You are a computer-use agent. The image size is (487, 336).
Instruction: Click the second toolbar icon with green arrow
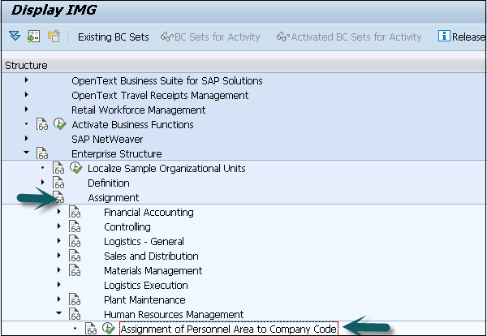pos(33,37)
